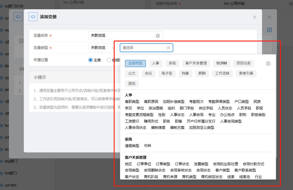Choose 政治面貌 browse type

(x=156, y=108)
